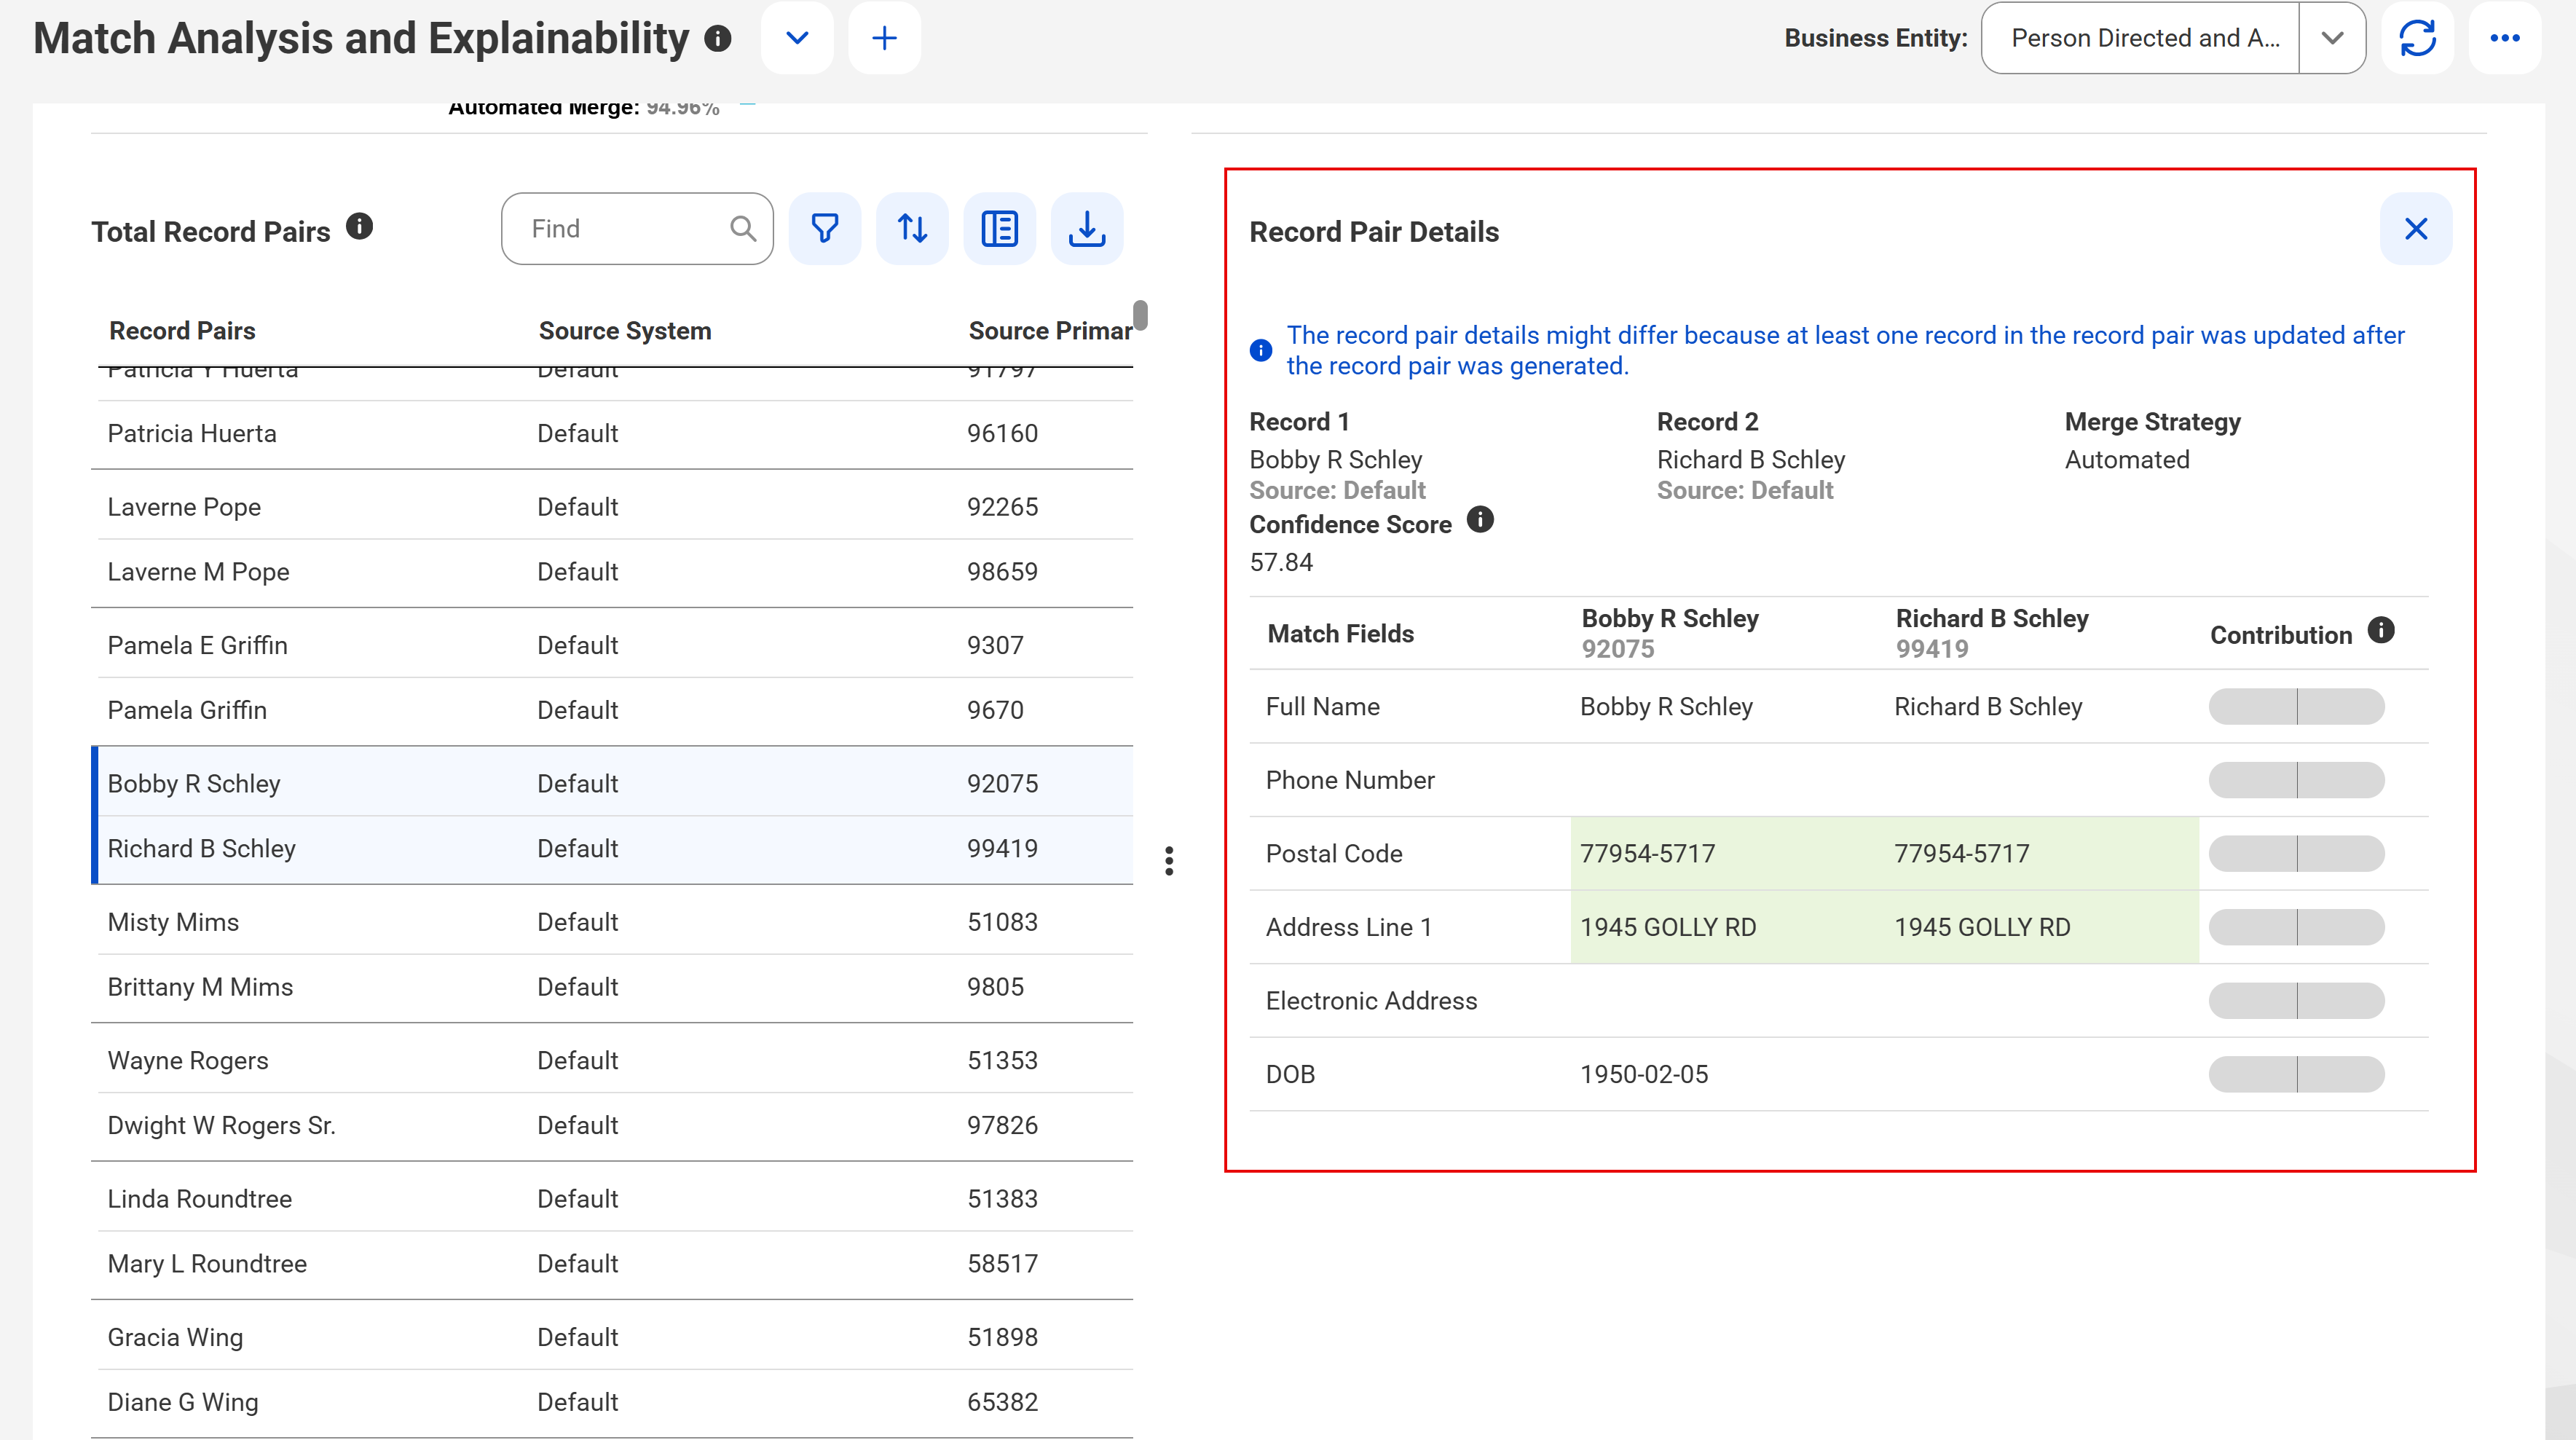The height and width of the screenshot is (1440, 2576).
Task: Click source key 99419 in list
Action: [x=1002, y=849]
